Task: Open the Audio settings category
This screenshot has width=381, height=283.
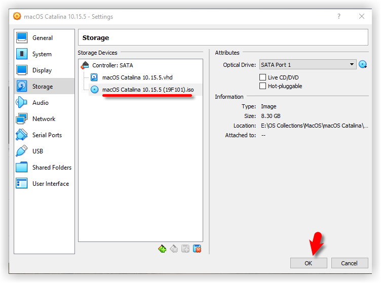Action: 40,103
